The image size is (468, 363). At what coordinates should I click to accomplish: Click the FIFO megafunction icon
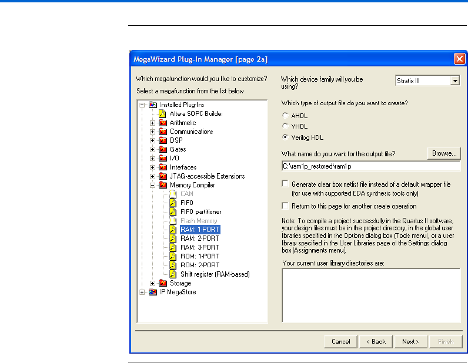(x=173, y=203)
